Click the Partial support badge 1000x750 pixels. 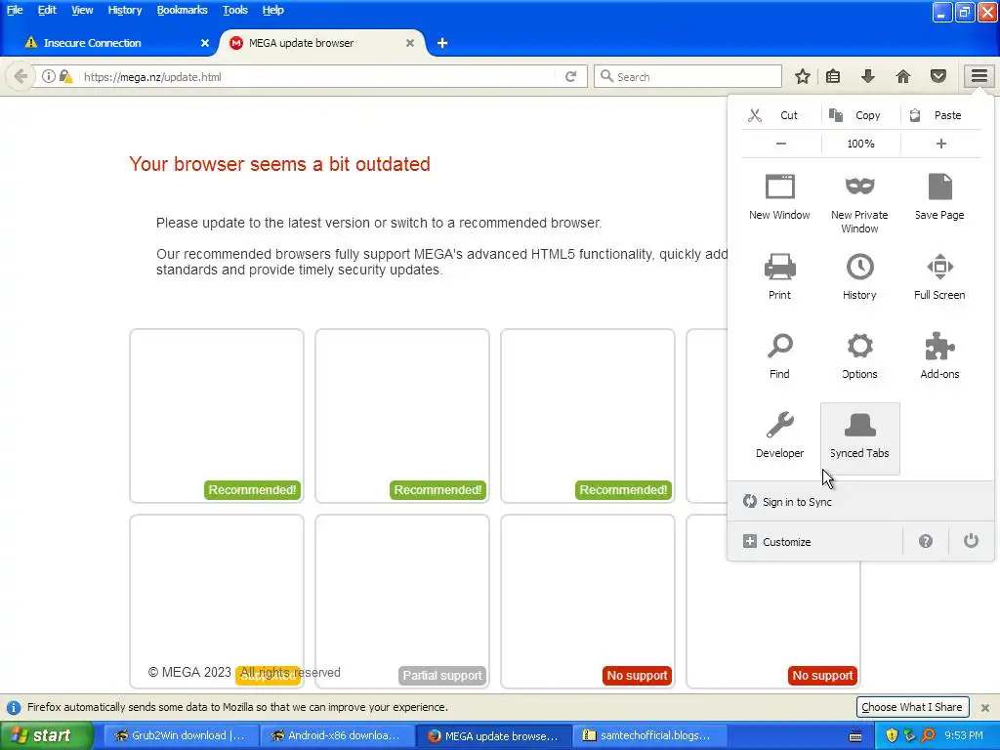point(442,676)
